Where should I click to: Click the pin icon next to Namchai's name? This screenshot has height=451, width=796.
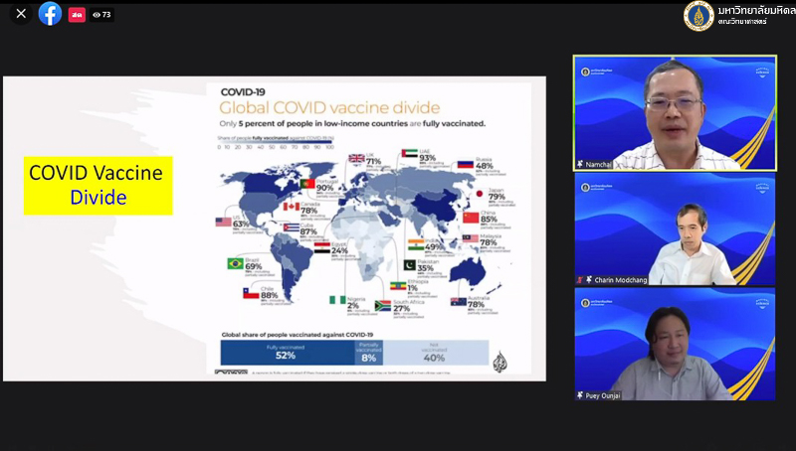point(581,163)
